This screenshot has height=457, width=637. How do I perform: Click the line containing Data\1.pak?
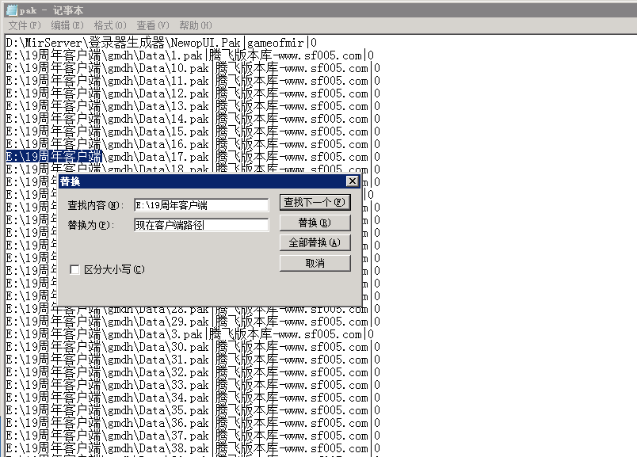click(189, 55)
